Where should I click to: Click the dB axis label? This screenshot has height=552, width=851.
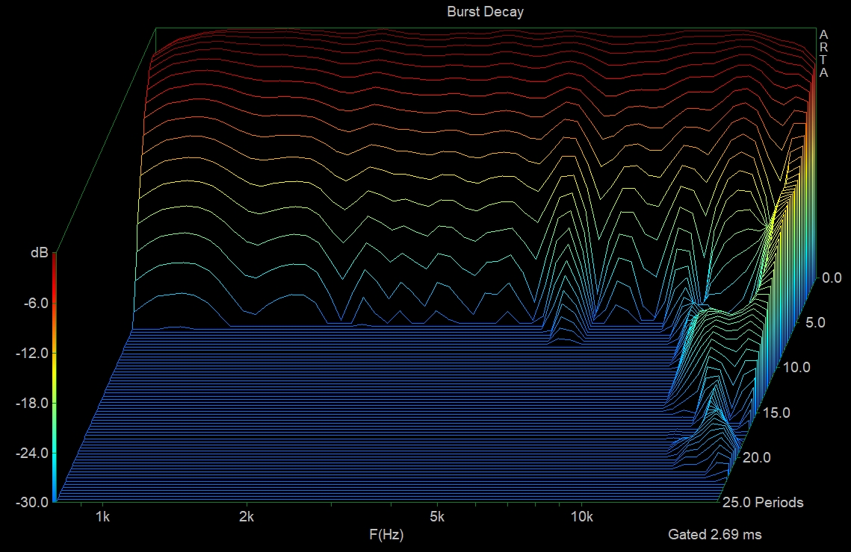point(41,252)
